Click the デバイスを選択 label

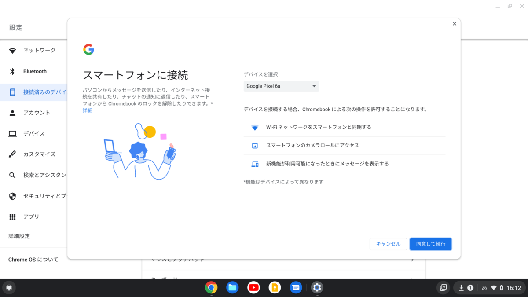pos(261,74)
